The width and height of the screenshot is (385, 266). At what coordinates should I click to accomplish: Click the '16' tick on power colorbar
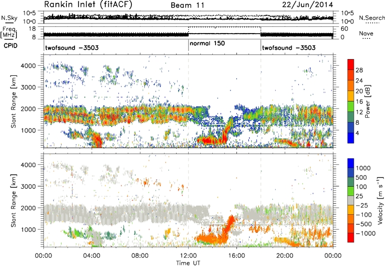pyautogui.click(x=359, y=102)
